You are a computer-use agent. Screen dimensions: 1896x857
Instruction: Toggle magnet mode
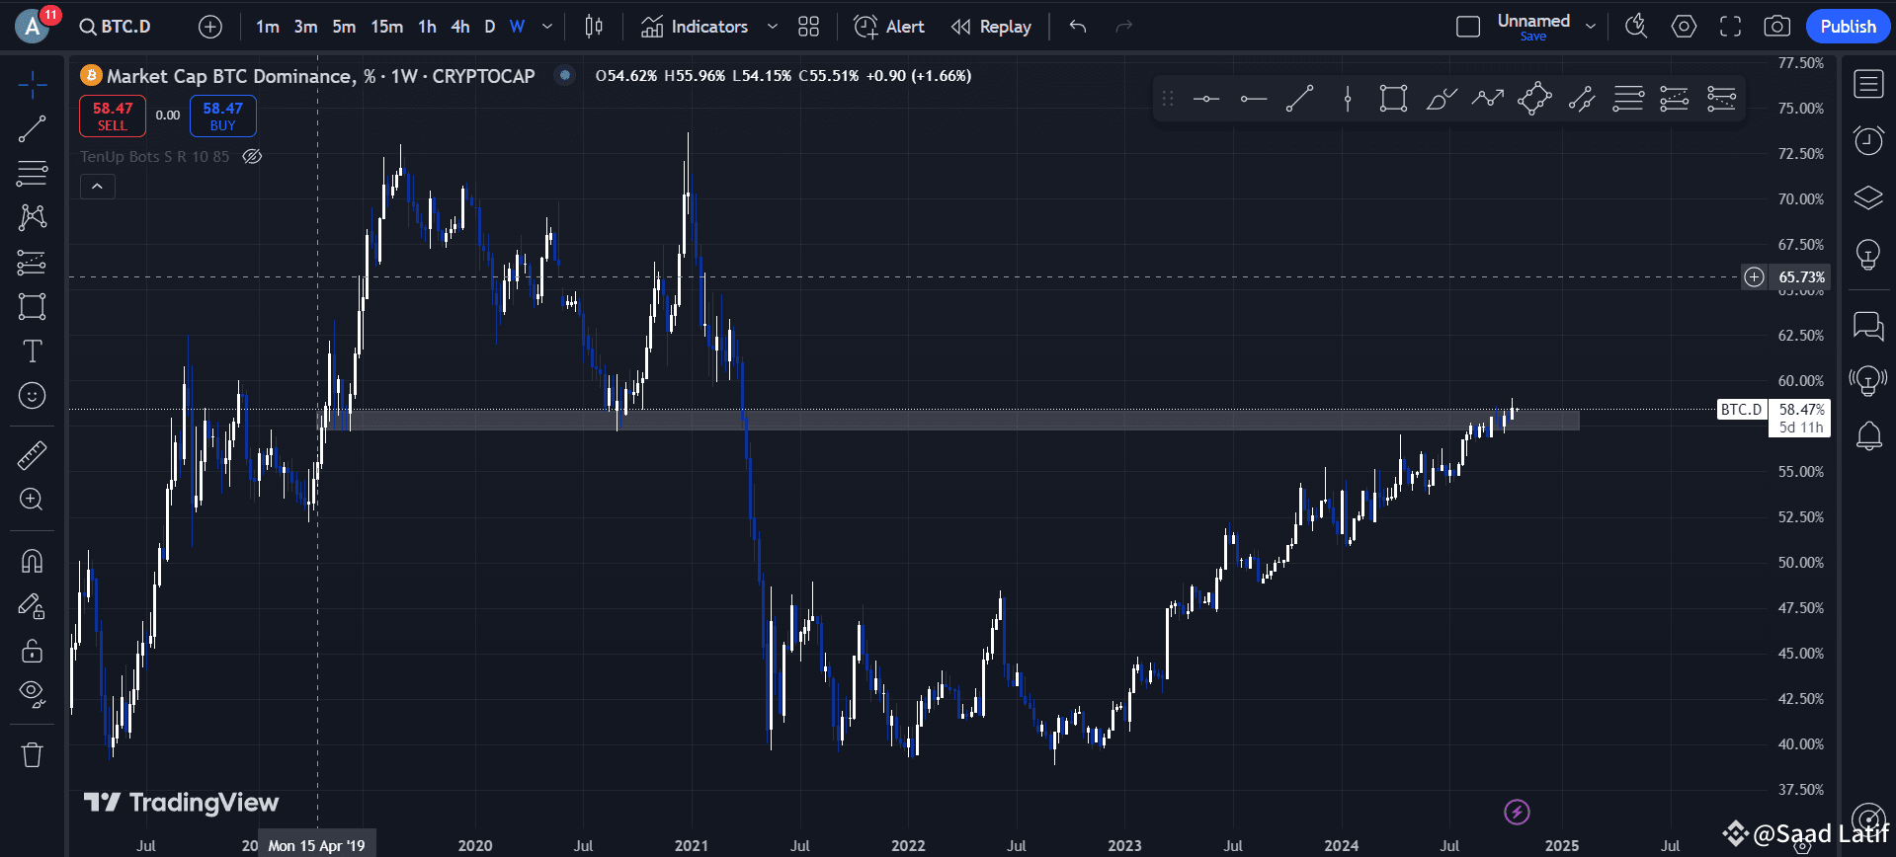point(33,561)
